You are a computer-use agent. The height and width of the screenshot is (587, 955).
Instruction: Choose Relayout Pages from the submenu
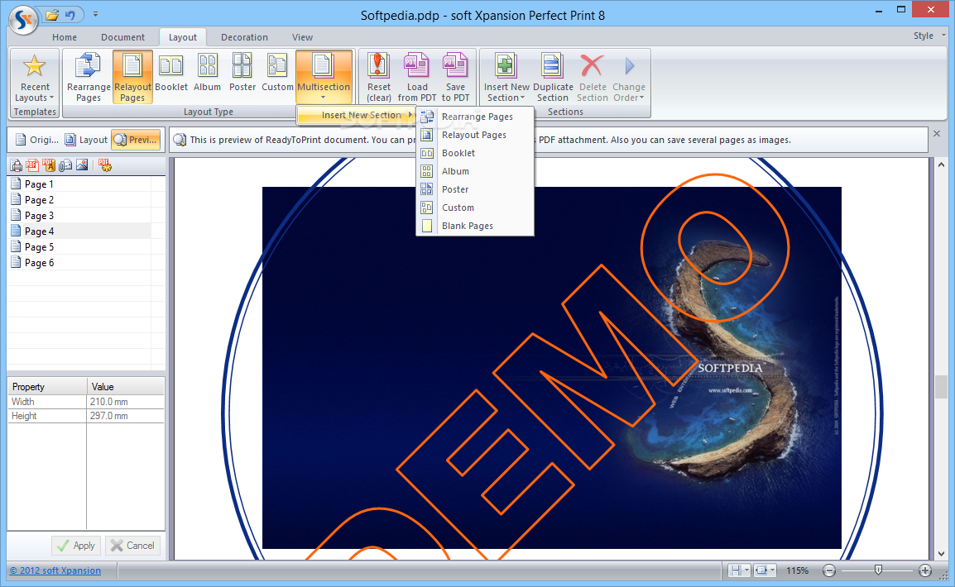pyautogui.click(x=476, y=135)
